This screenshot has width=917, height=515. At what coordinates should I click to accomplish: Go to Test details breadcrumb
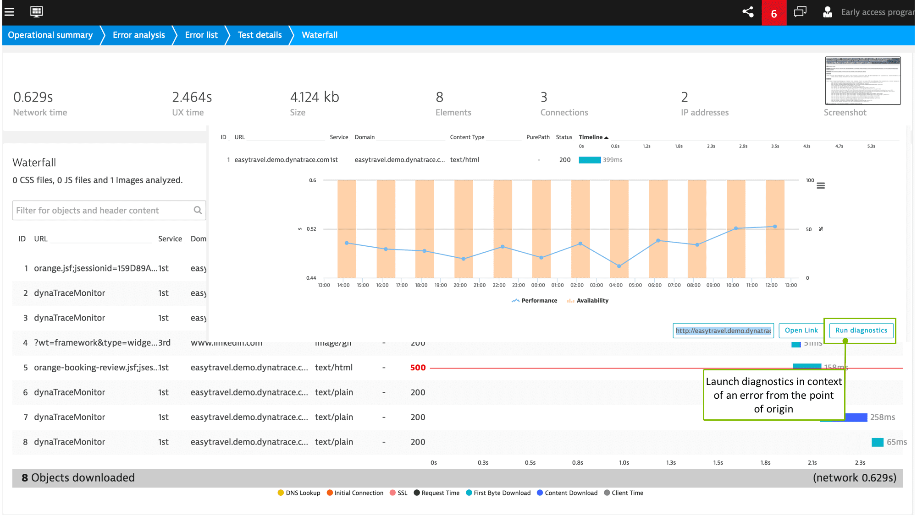coord(260,35)
